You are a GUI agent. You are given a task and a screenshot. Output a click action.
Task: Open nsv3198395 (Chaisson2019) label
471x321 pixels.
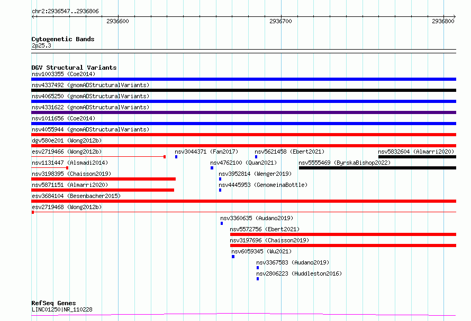(x=71, y=174)
